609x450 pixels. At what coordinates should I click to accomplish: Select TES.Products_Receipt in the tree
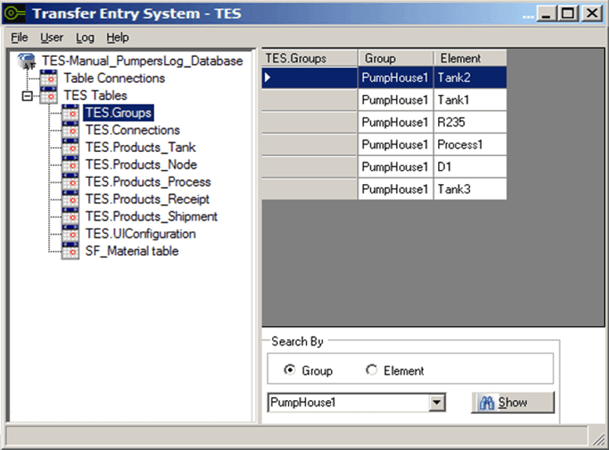(148, 199)
